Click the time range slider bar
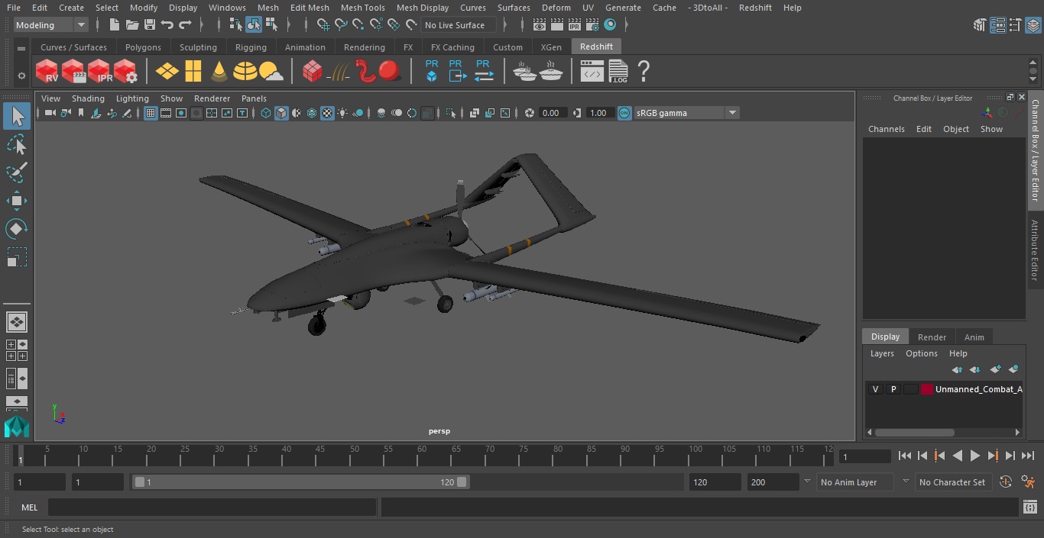Image resolution: width=1044 pixels, height=538 pixels. [300, 482]
